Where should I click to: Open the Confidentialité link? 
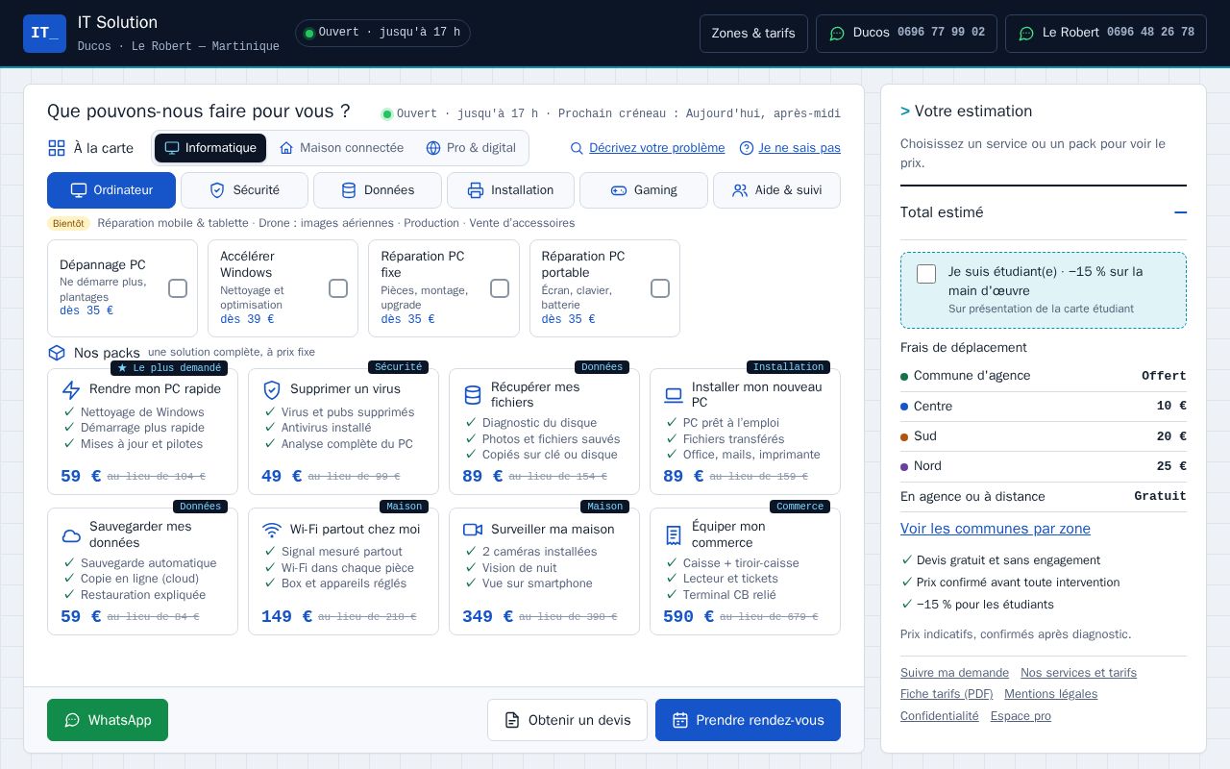click(940, 716)
